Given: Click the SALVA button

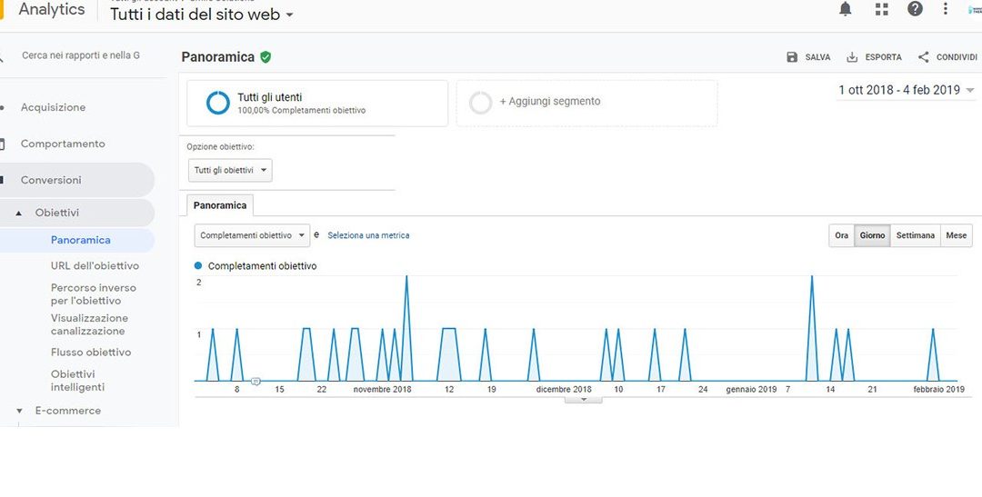Looking at the screenshot, I should click(808, 57).
